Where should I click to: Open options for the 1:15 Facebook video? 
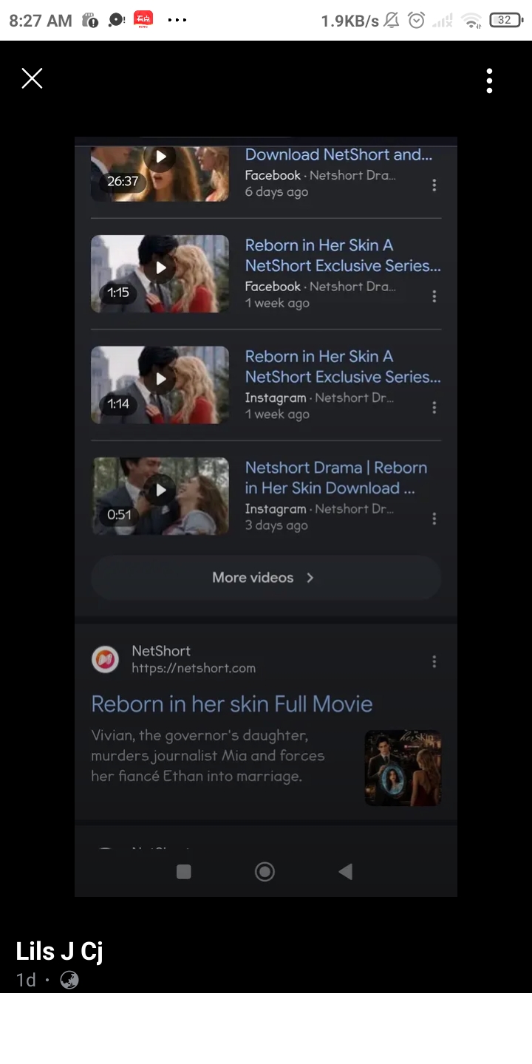[x=434, y=296]
